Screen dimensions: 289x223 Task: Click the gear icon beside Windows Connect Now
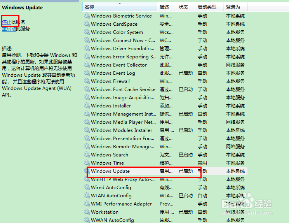pyautogui.click(x=87, y=40)
